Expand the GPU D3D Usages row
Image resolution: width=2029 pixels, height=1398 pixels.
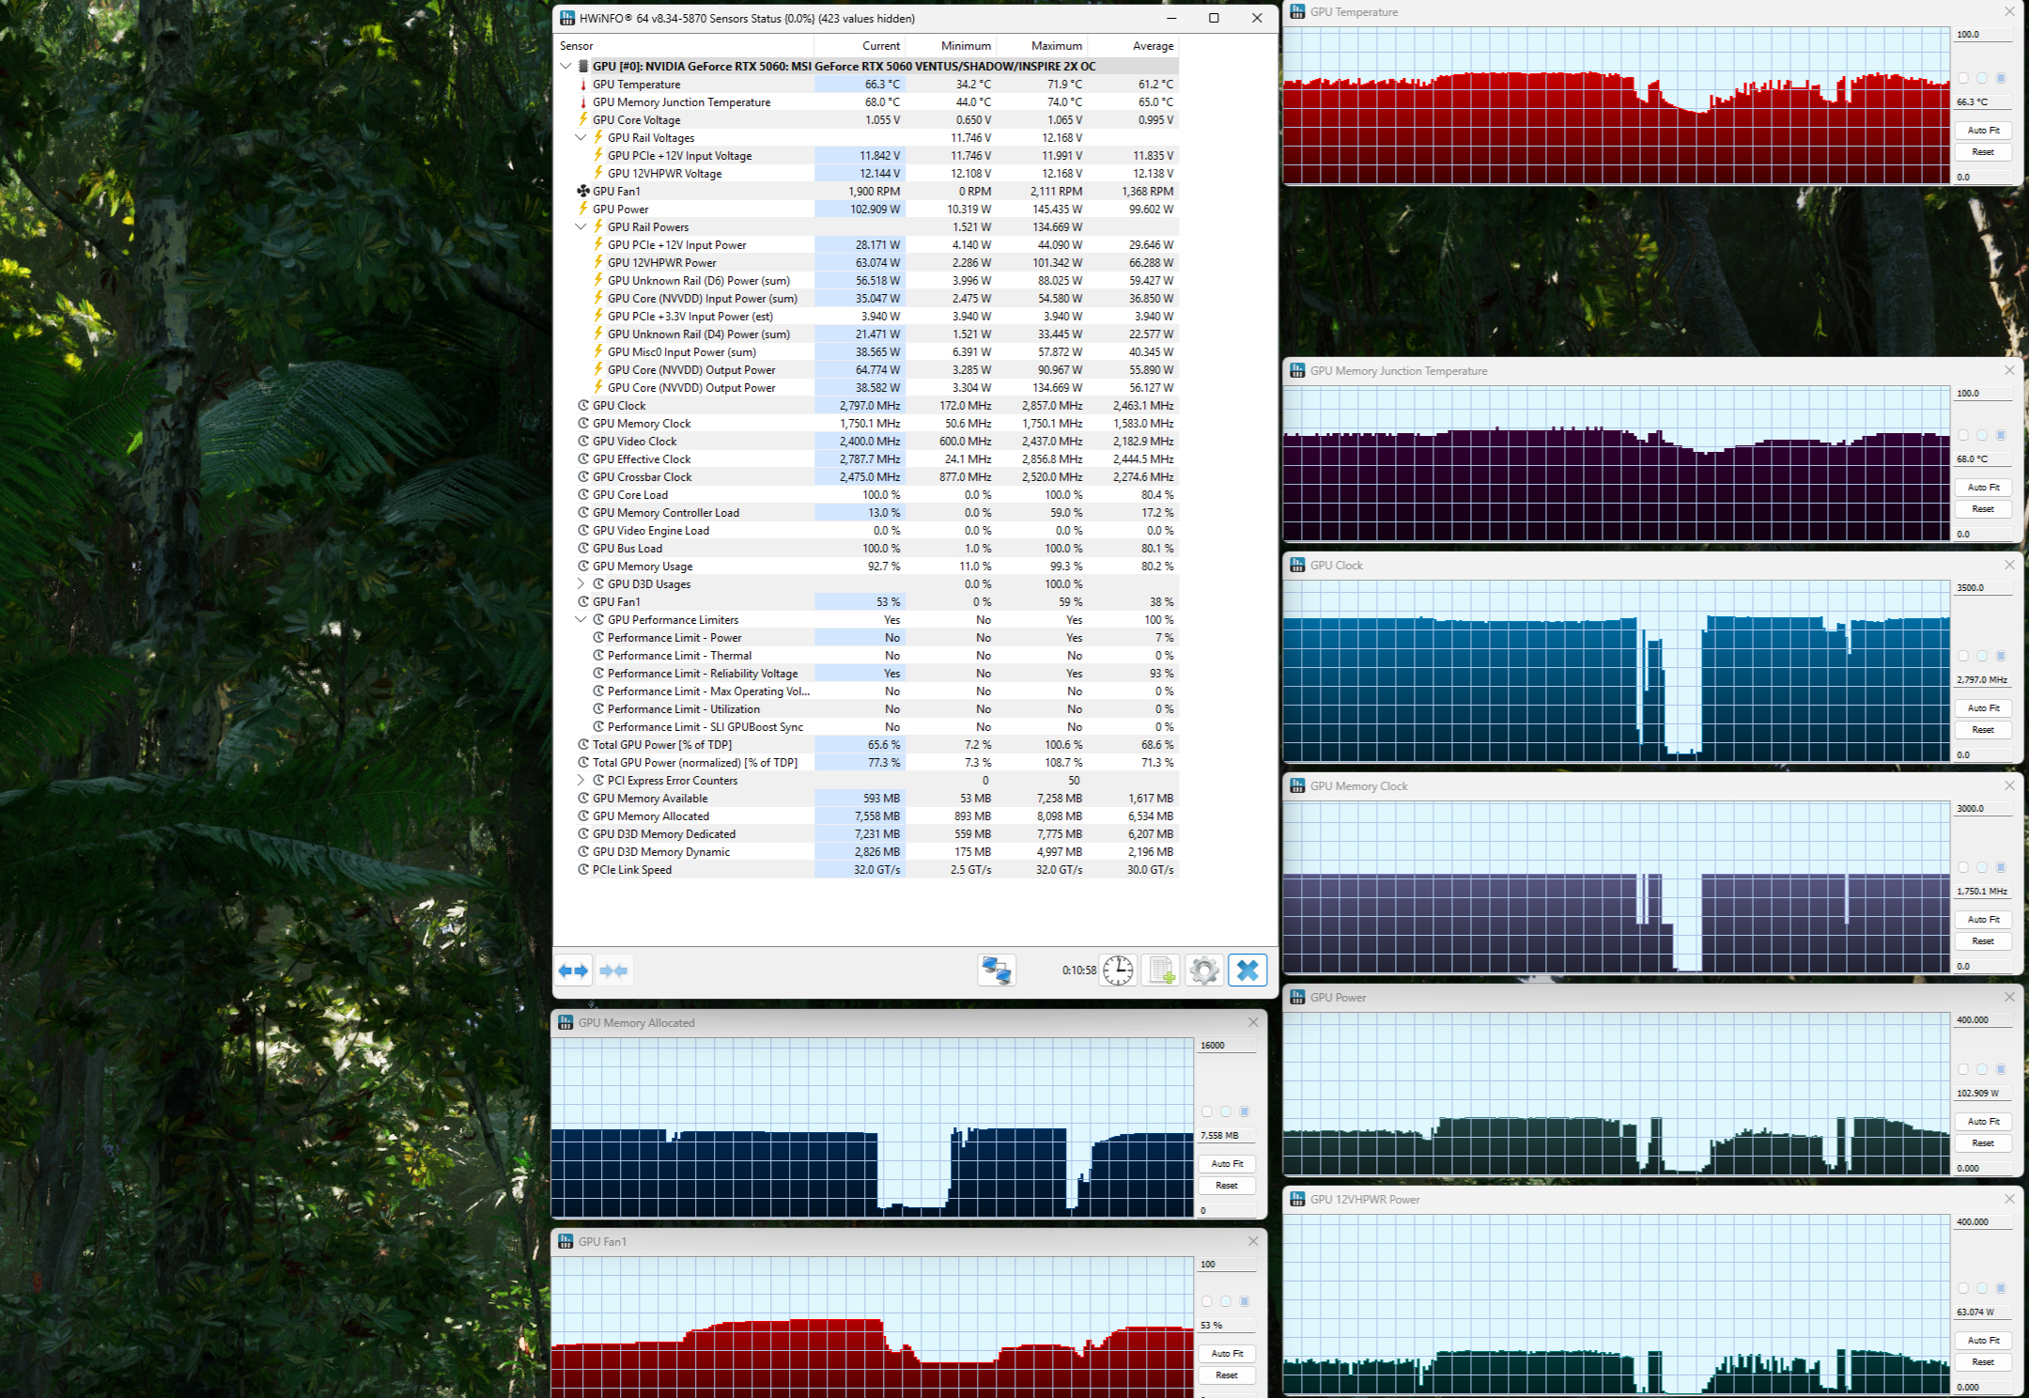(581, 584)
